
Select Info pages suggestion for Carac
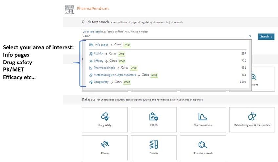tap(102, 45)
